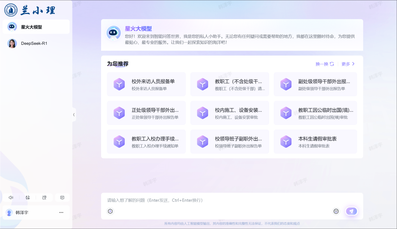Viewport: 397px width, 229px height.
Task: Click the hexagon plugin icon in input bar
Action: [x=110, y=211]
